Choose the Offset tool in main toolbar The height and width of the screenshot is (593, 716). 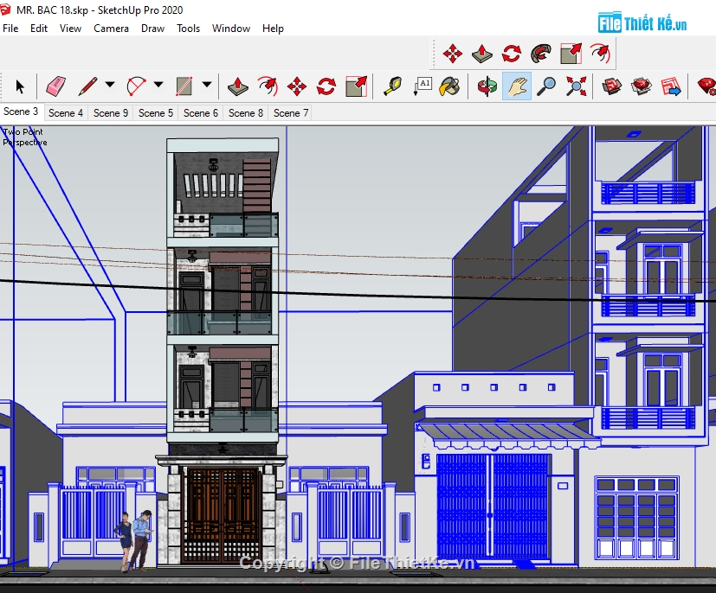tap(268, 86)
